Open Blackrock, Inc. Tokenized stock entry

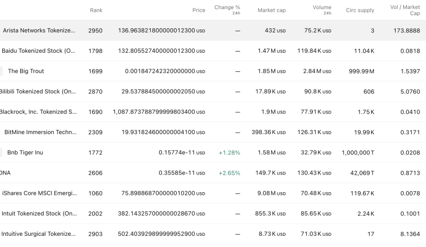point(38,112)
